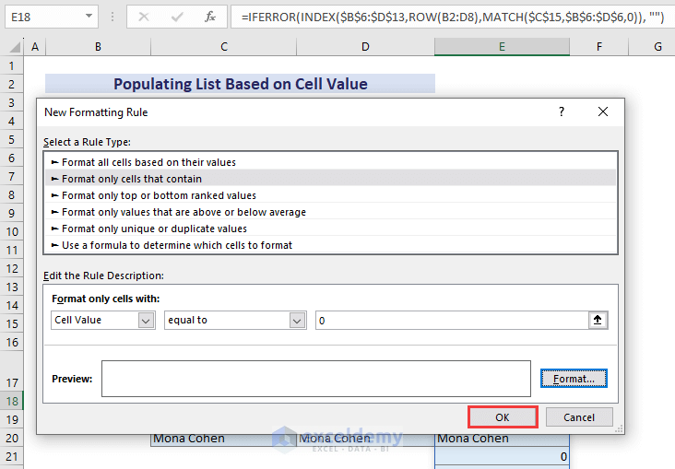Click the formula bar Cancel X icon

(x=145, y=17)
